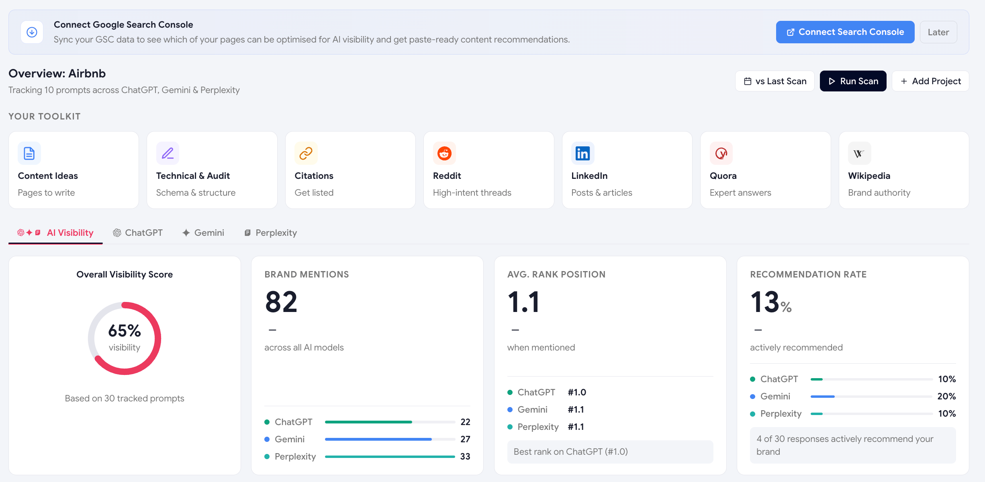Click the 'Connect Google Search Console' banner title
Image resolution: width=985 pixels, height=482 pixels.
[x=123, y=25]
